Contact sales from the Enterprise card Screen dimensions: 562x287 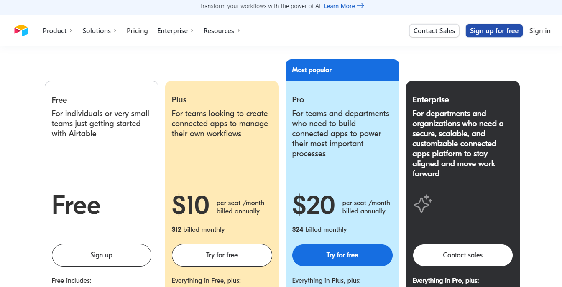tap(462, 255)
